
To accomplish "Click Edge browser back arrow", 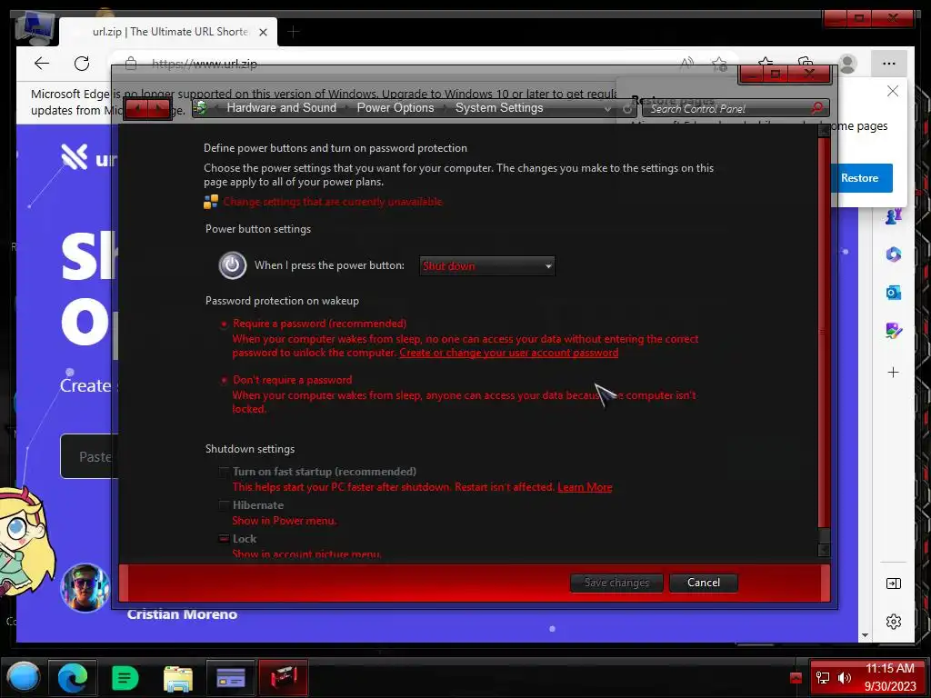I will [x=41, y=64].
